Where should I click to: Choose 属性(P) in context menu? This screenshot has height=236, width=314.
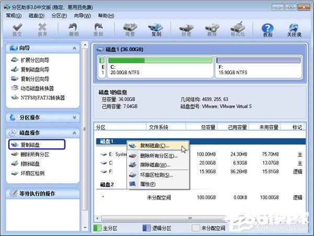(158, 184)
